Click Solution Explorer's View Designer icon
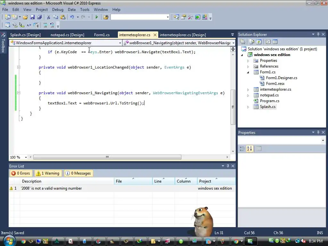328x246 pixels. click(x=275, y=42)
